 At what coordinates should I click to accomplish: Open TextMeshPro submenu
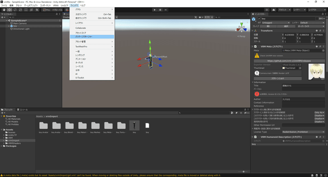(92, 47)
